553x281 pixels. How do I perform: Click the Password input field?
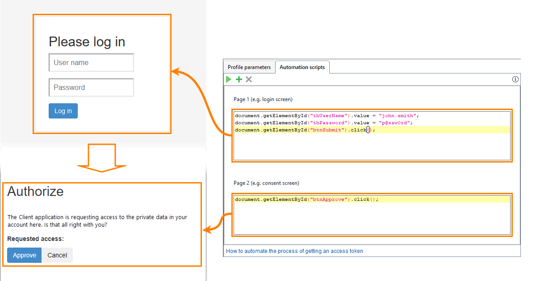point(91,87)
